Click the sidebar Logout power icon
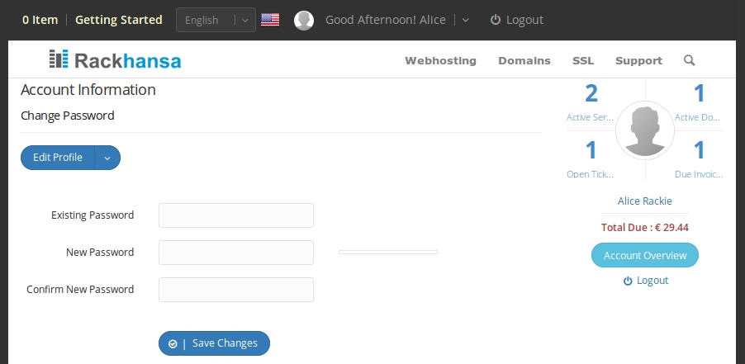Screen dimensions: 745x364 pyautogui.click(x=628, y=281)
